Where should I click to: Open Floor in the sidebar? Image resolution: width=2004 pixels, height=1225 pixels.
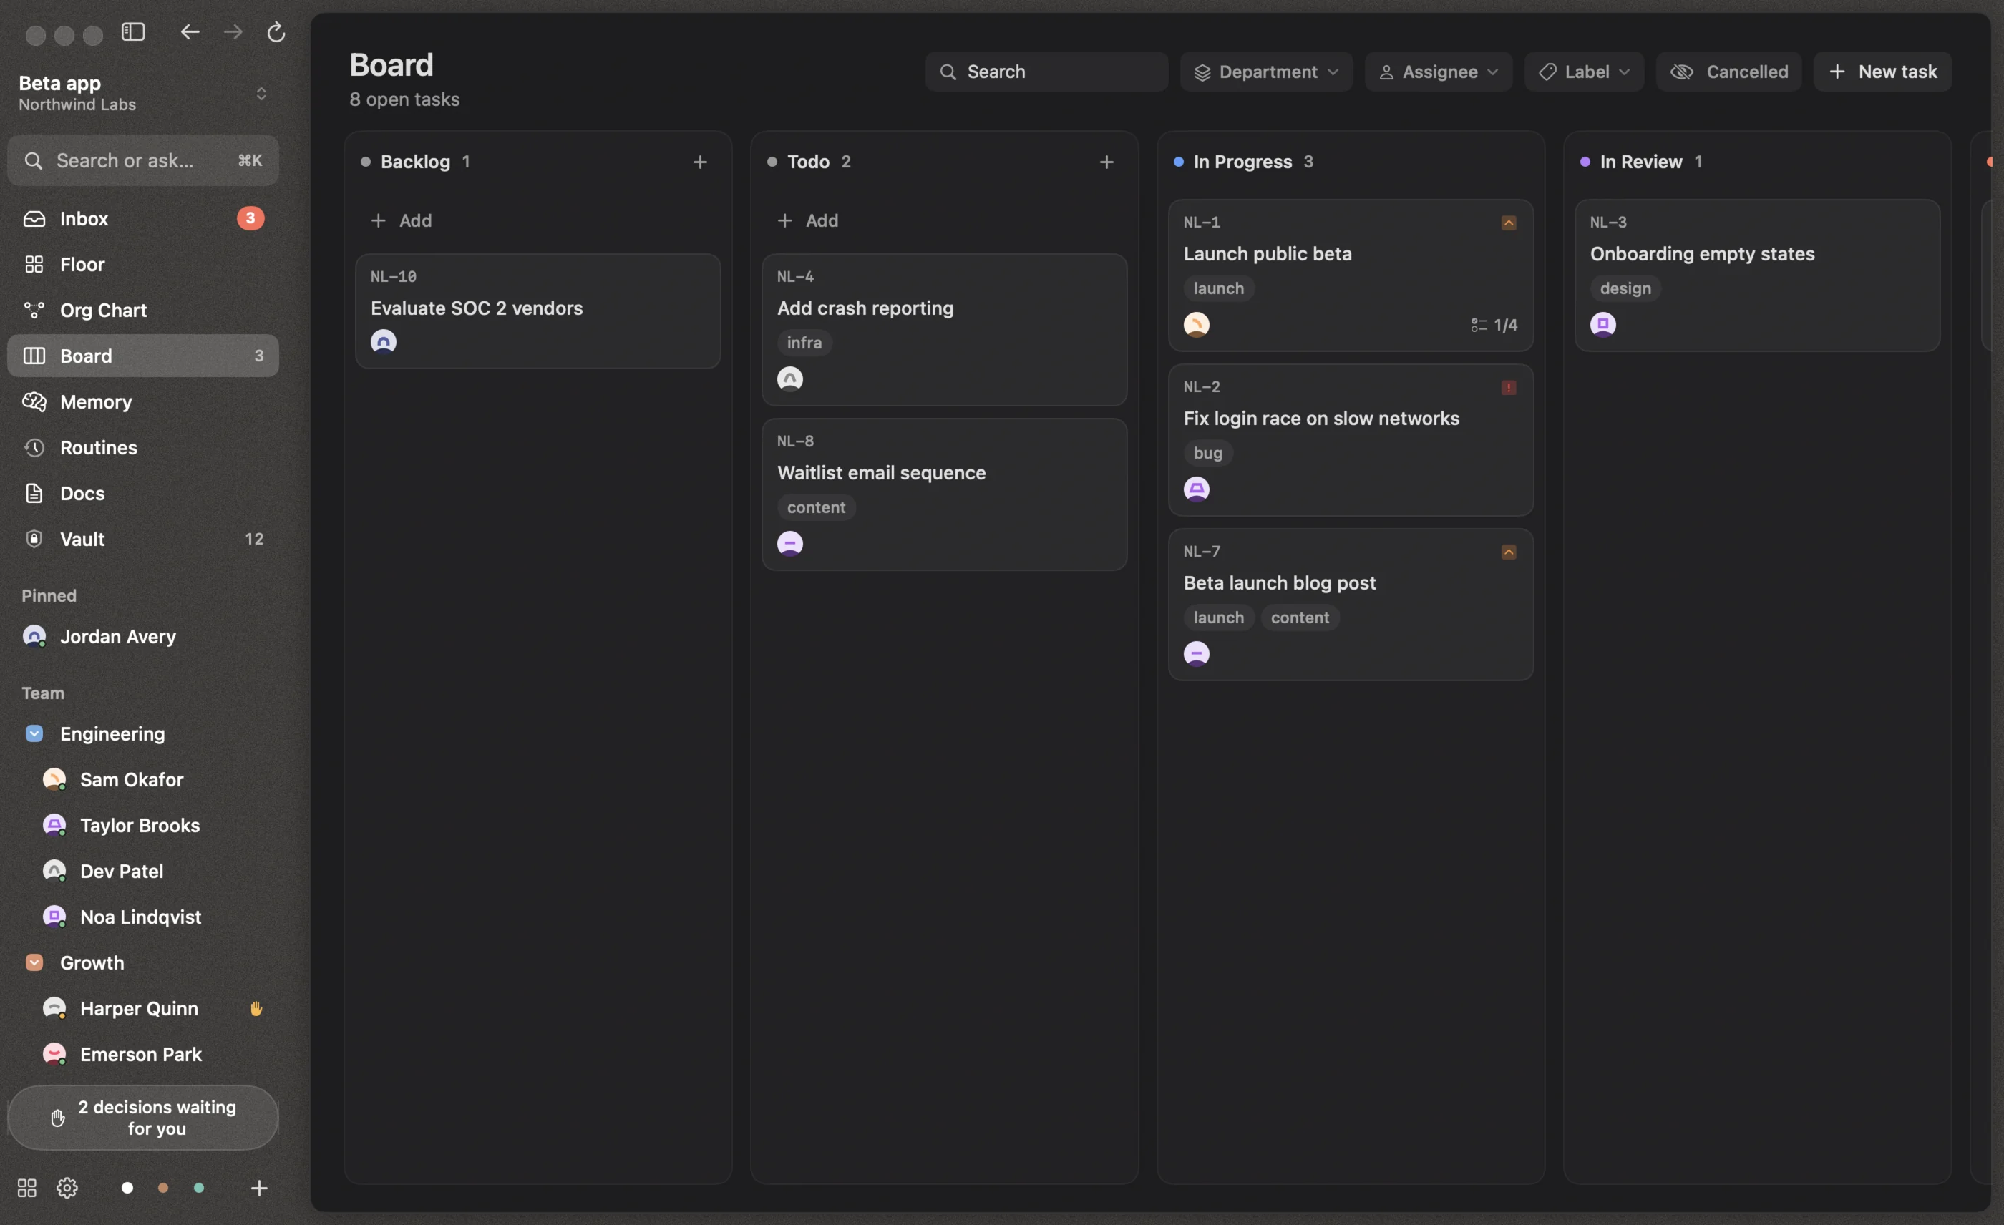pyautogui.click(x=143, y=264)
